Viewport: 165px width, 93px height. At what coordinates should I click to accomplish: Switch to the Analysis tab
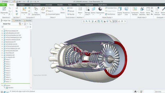pyautogui.click(x=22, y=5)
